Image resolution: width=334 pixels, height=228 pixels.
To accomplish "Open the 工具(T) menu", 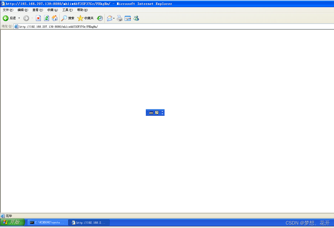I will [x=68, y=10].
